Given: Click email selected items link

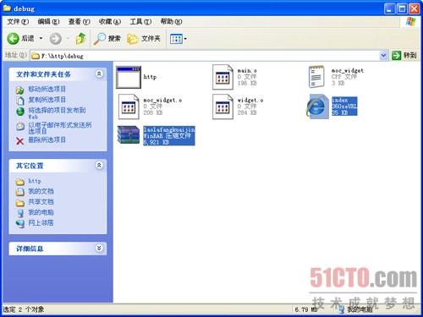Looking at the screenshot, I should coord(60,128).
